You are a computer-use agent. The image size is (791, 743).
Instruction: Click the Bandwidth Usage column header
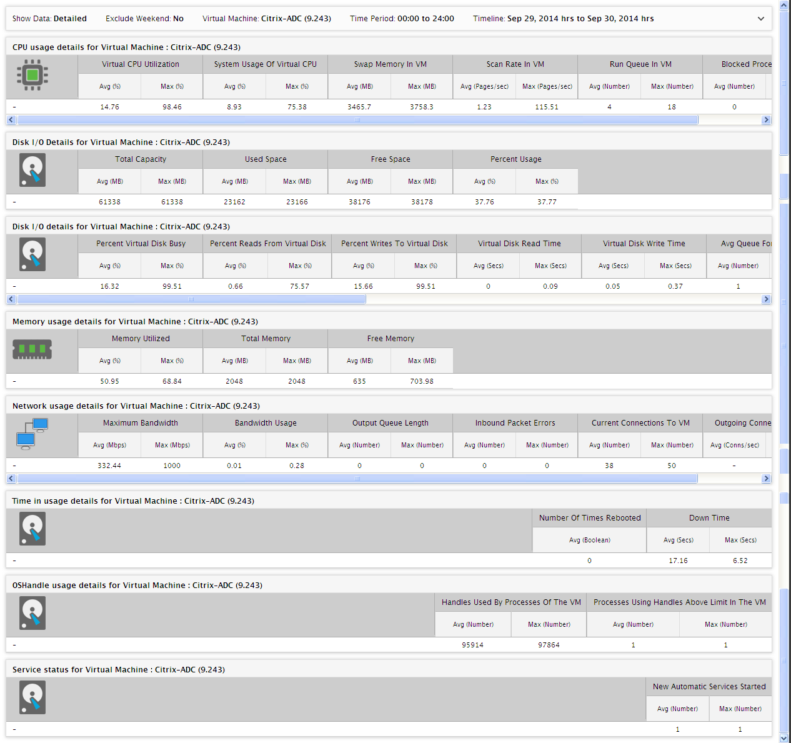[266, 423]
